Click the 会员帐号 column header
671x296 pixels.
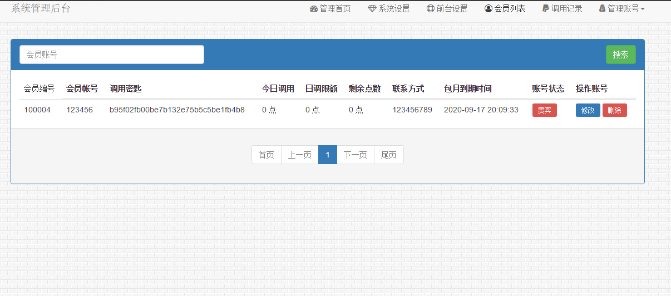click(x=82, y=89)
